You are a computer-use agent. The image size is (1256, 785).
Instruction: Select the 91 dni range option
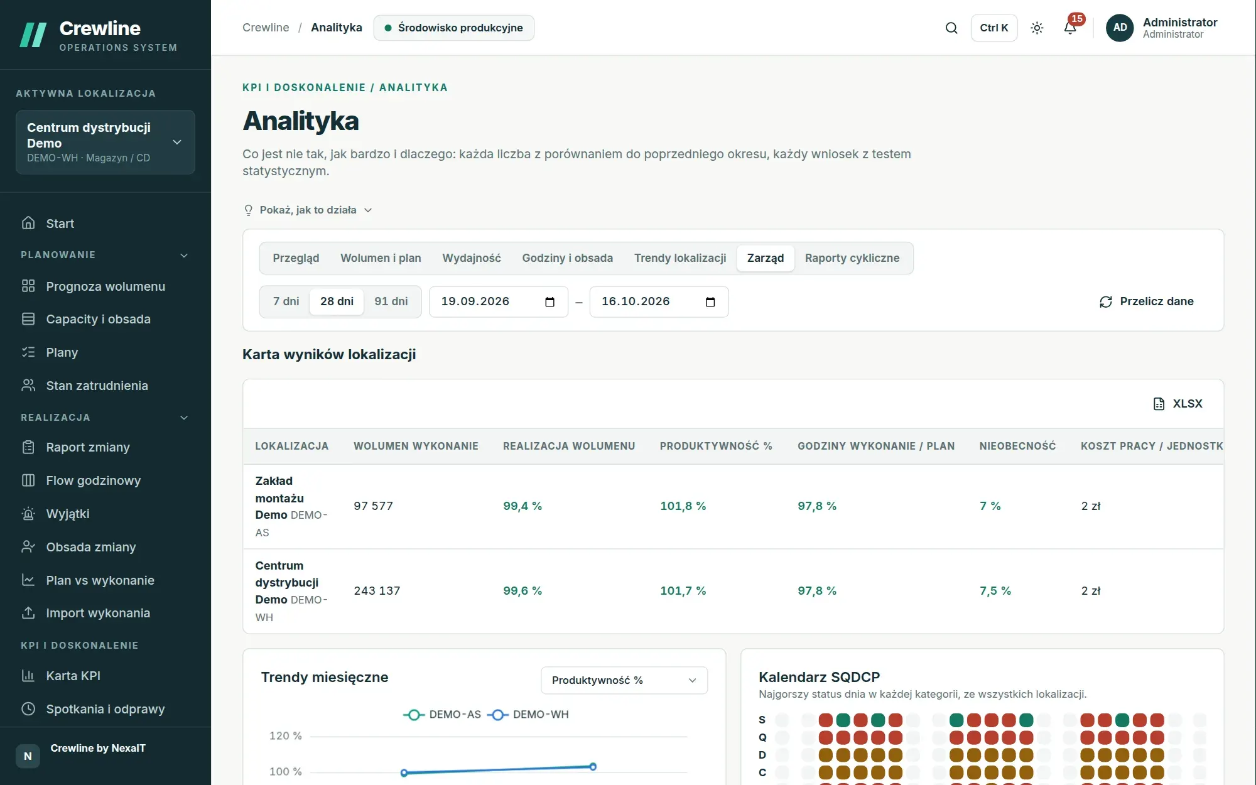pos(391,301)
